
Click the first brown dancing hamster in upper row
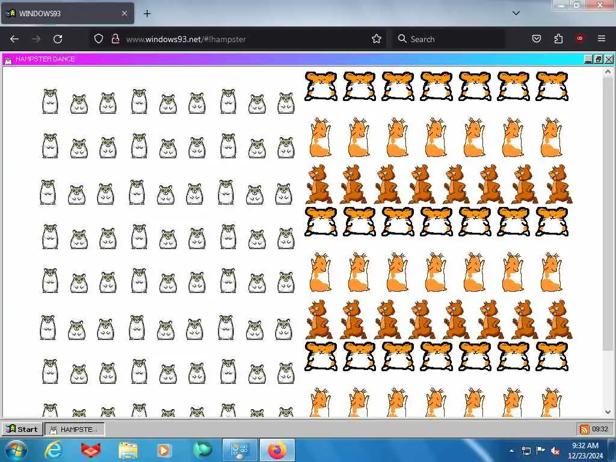click(x=319, y=184)
